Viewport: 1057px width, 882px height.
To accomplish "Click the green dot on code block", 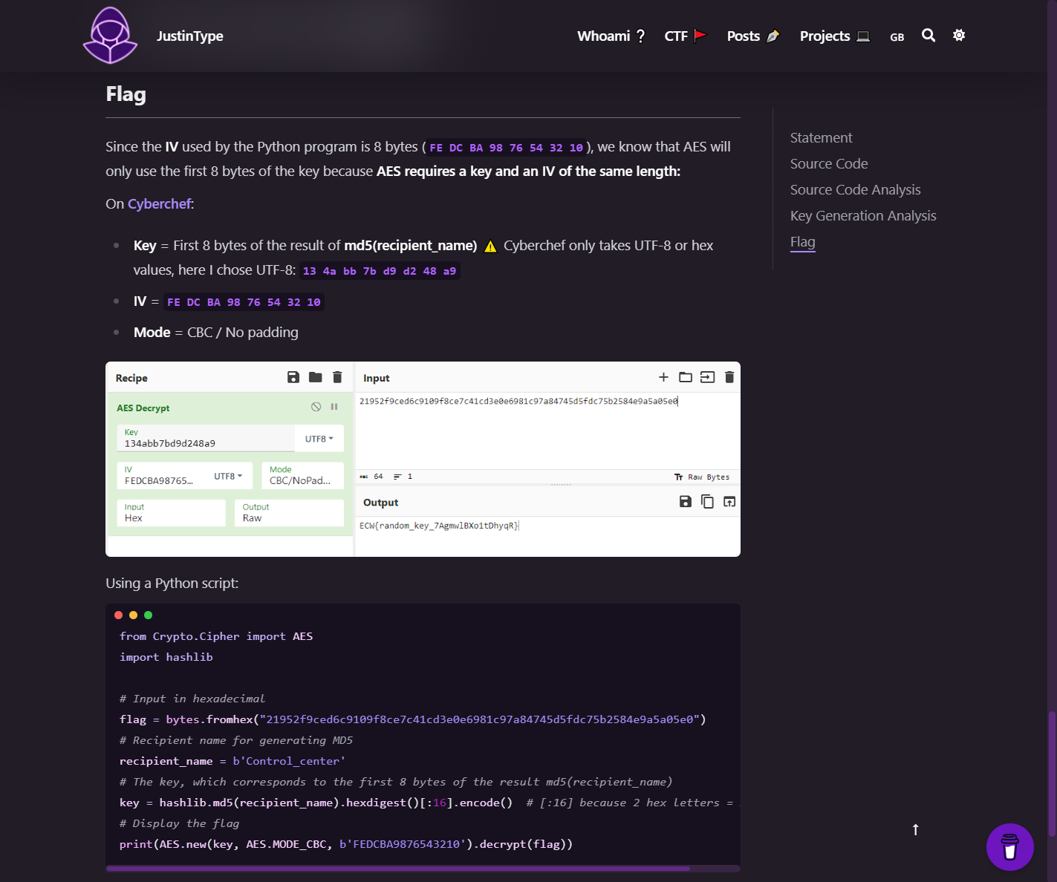I will click(x=148, y=615).
